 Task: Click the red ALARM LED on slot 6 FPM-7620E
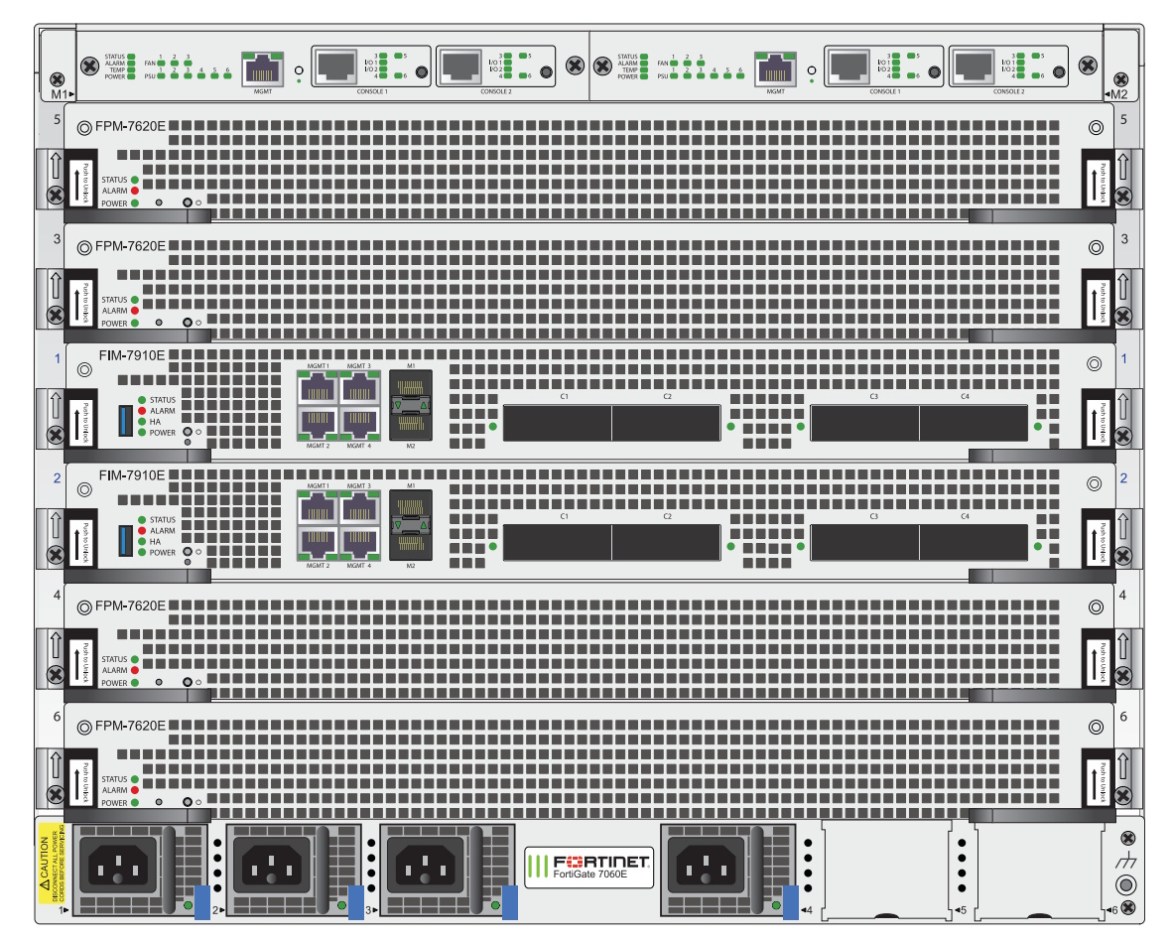(135, 789)
